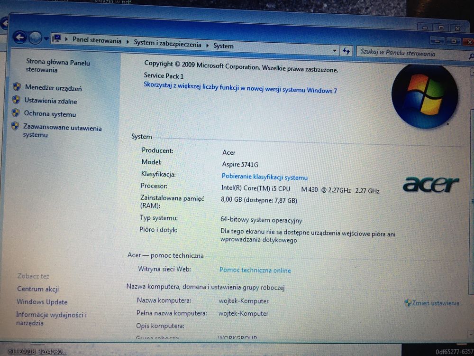Close the background window behind System

pyautogui.click(x=457, y=29)
